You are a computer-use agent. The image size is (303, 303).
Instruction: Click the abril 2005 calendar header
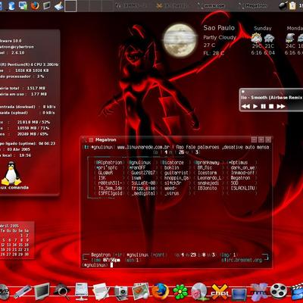pyautogui.click(x=9, y=226)
